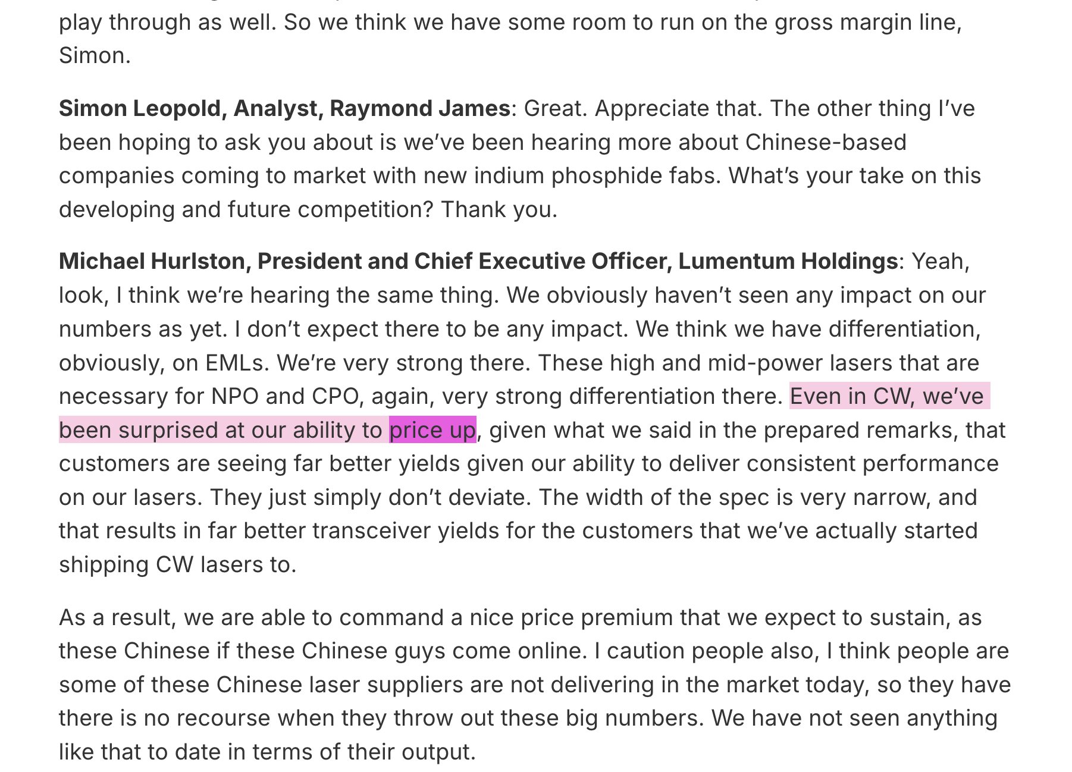Image resolution: width=1072 pixels, height=772 pixels.
Task: Click 'shipping CW lasers to.' at the paragraph end
Action: 177,564
